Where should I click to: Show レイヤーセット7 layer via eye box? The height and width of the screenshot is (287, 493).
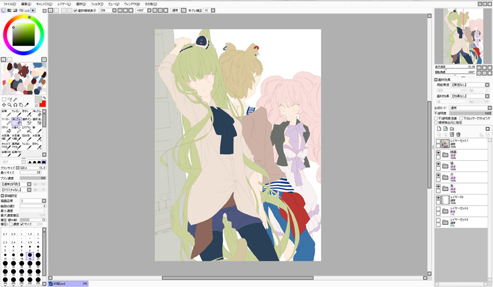[438, 142]
